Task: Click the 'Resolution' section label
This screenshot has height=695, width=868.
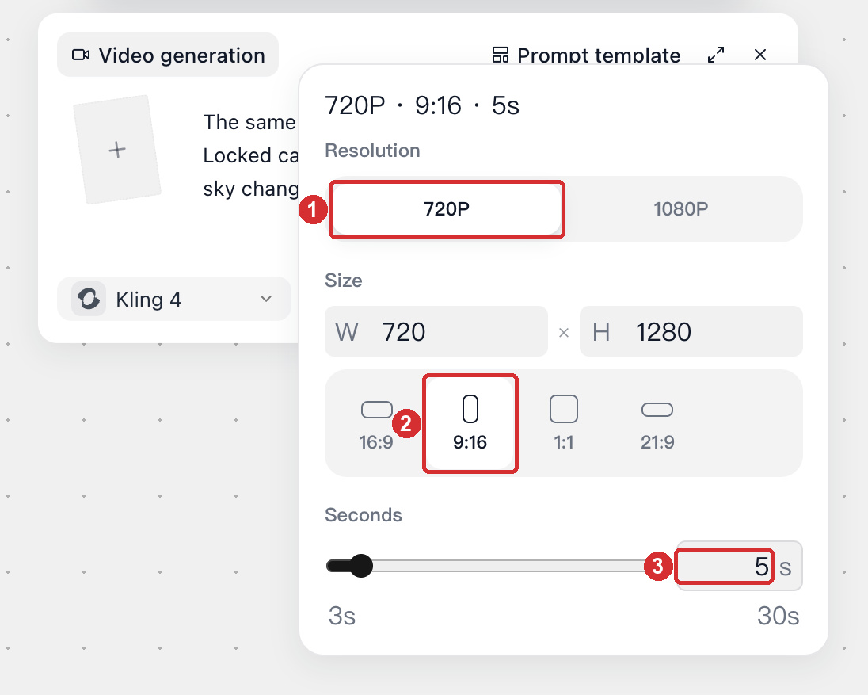Action: [372, 151]
